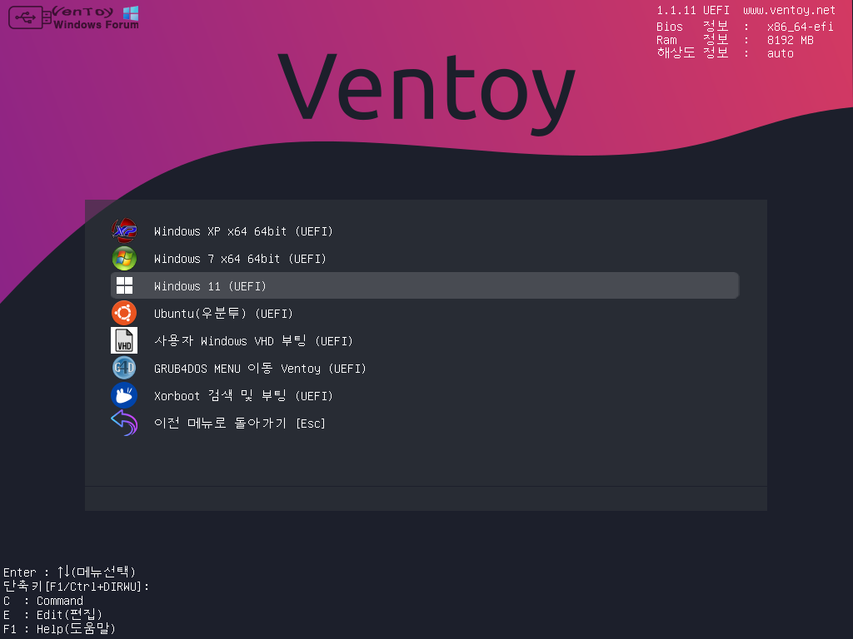Click the G4D GRUB4DOS icon
Viewport: 853px width, 639px height.
coord(124,369)
